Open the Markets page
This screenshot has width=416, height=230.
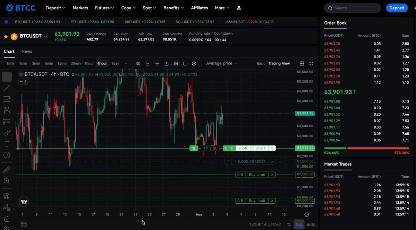pyautogui.click(x=80, y=8)
